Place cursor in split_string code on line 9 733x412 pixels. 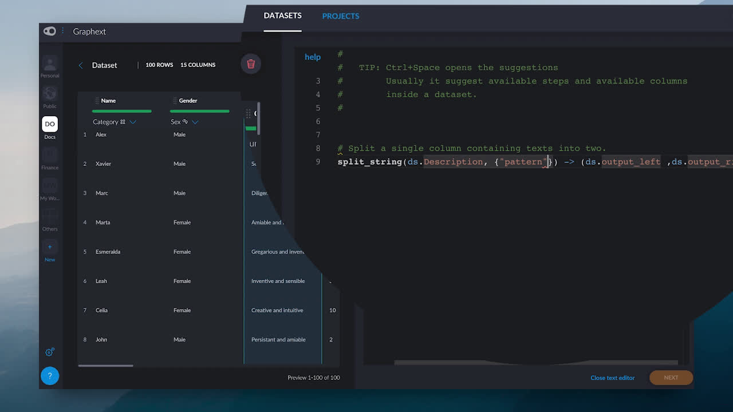(369, 162)
